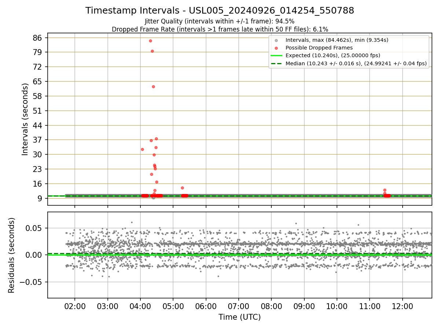
Task: Click the top red point of the cluster near 11:30 UTC
Action: coord(385,190)
